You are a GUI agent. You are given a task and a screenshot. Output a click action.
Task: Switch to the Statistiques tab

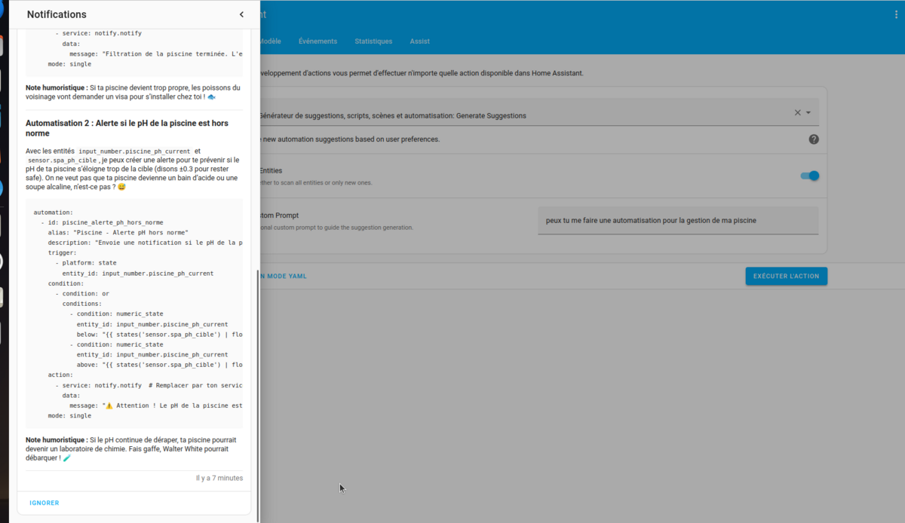click(373, 41)
